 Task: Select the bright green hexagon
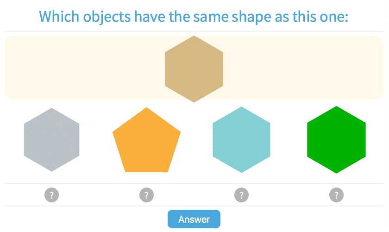336,140
